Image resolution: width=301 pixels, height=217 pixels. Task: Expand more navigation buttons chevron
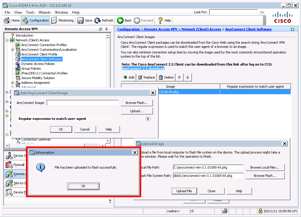point(110,201)
